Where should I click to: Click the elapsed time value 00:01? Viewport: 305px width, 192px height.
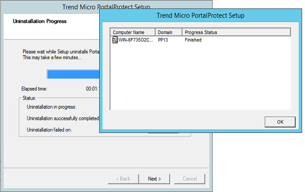click(x=93, y=89)
